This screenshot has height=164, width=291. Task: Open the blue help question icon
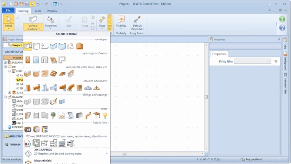pos(282,28)
